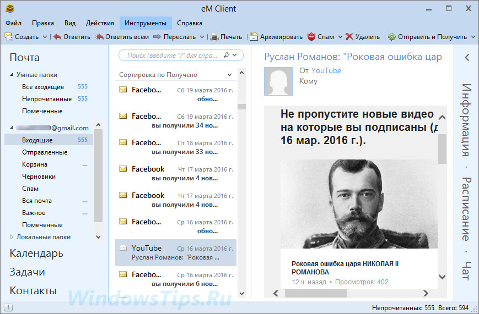Switch to the 'Календарь' section
The image size is (479, 314).
click(36, 254)
